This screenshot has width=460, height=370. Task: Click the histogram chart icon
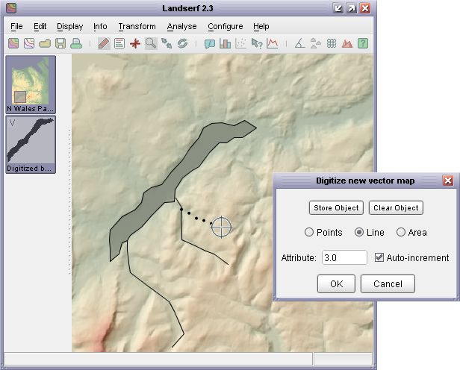[226, 43]
